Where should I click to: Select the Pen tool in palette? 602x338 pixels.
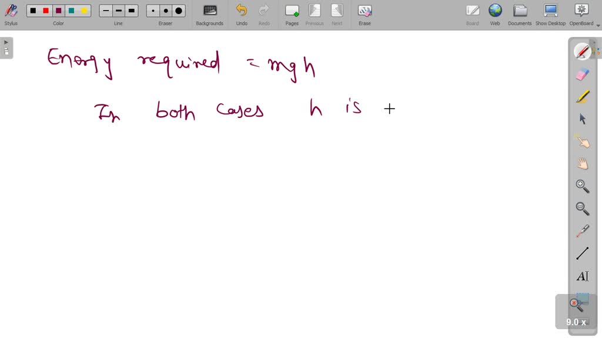pos(582,52)
